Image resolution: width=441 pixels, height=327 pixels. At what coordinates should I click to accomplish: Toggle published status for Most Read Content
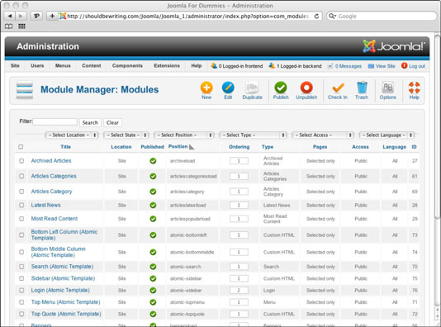(x=153, y=219)
